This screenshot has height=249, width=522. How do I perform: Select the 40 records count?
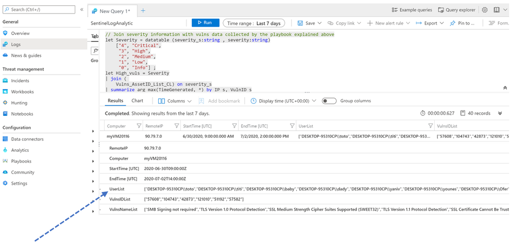point(479,113)
